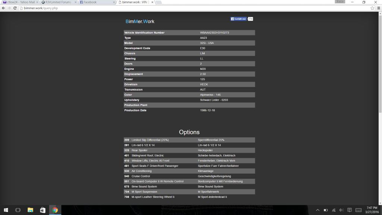Click the Displacement value 2.50
382x215 pixels.
pos(203,74)
